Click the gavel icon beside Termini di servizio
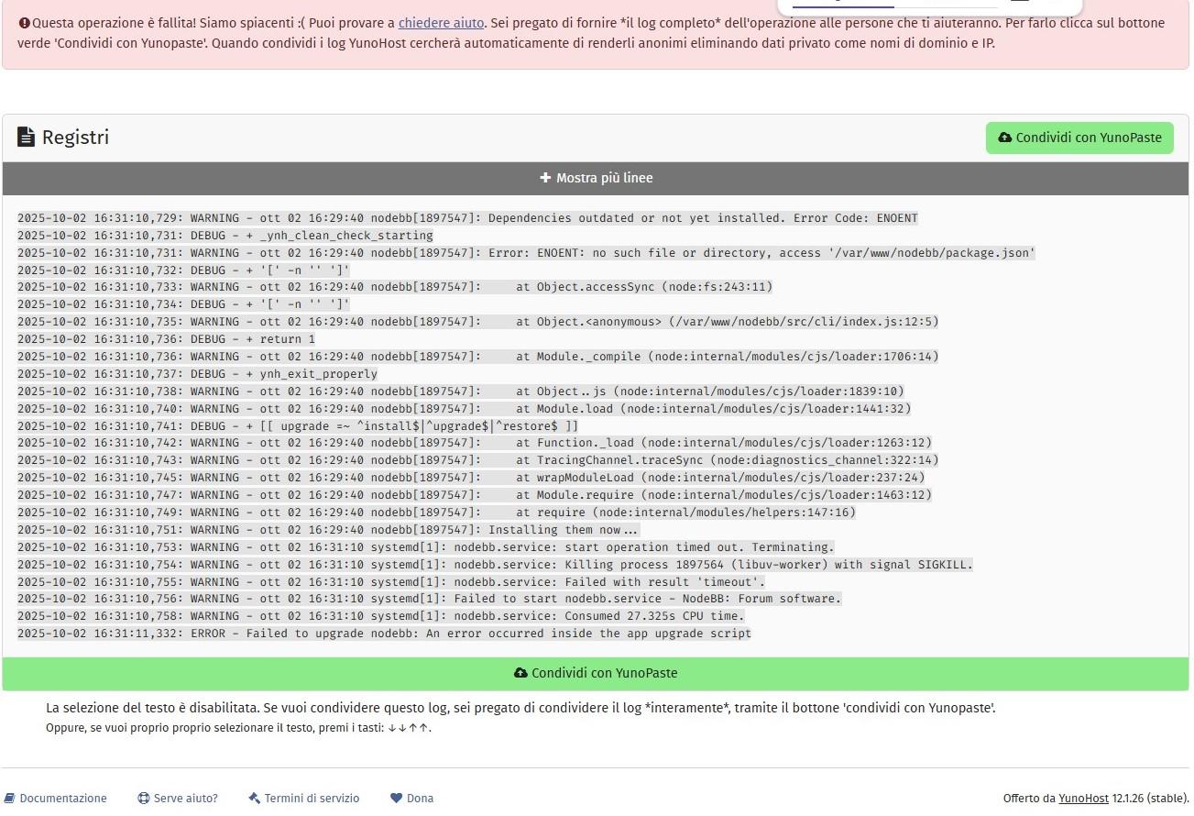This screenshot has height=816, width=1194. pos(255,799)
